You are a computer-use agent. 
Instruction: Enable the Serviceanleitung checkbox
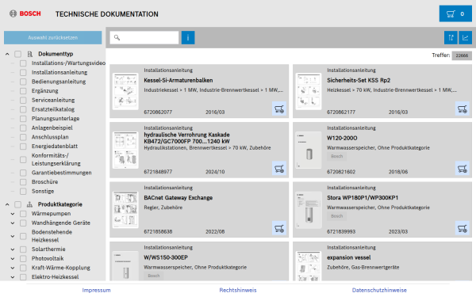click(23, 100)
